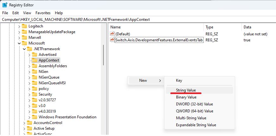This screenshot has width=276, height=136.
Task: Open the Edit menu
Action: (x=16, y=13)
